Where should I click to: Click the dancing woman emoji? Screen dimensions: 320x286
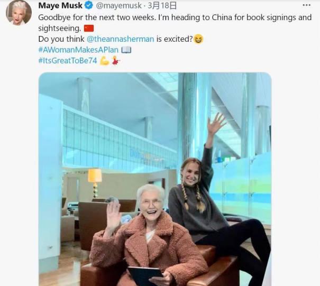[115, 60]
